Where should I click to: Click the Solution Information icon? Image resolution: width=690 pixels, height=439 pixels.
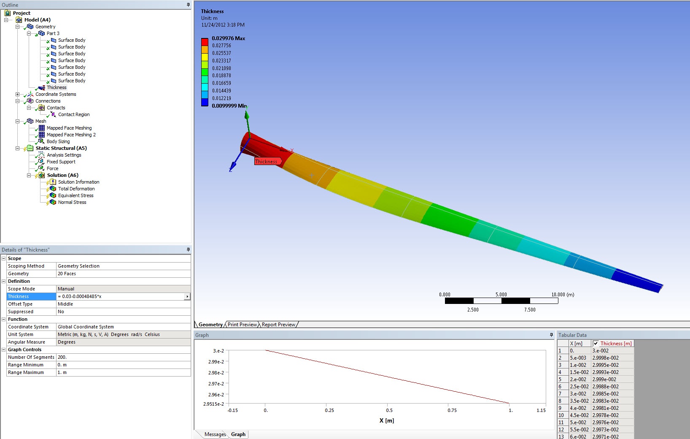pos(53,182)
